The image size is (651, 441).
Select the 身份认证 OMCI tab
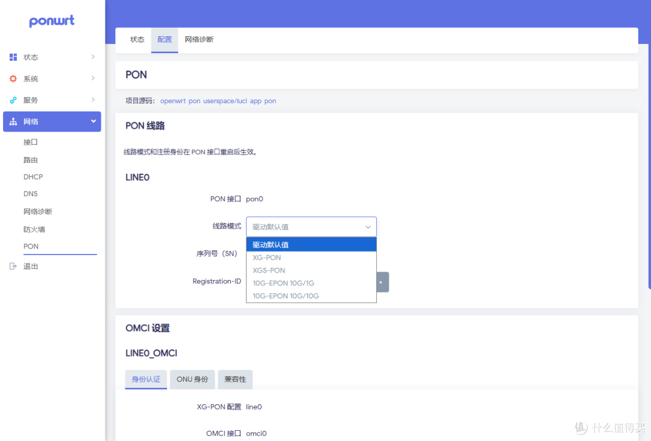coord(146,379)
